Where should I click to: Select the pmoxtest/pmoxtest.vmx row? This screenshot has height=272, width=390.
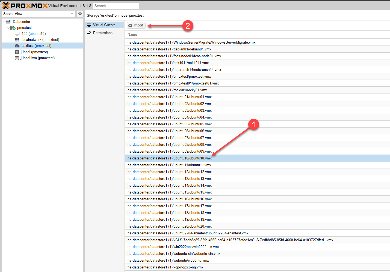257,76
